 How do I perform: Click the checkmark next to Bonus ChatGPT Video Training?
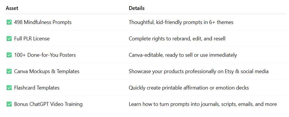pyautogui.click(x=9, y=104)
